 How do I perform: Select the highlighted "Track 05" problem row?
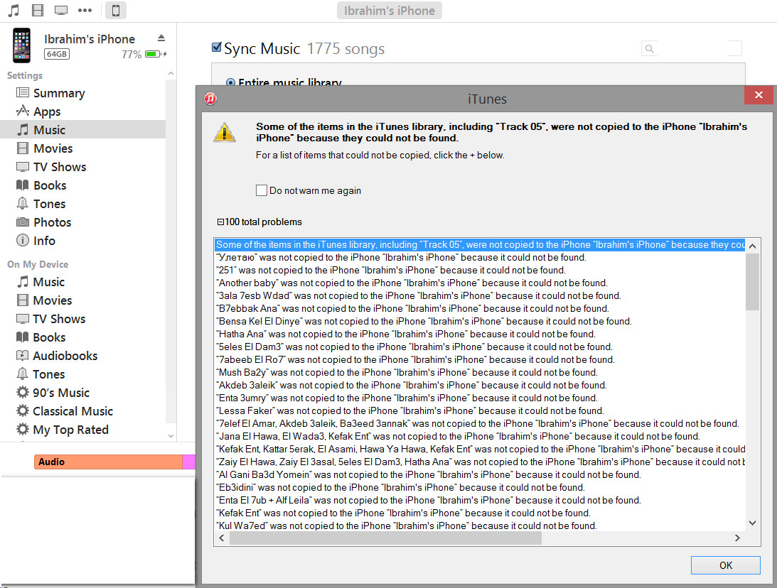(x=480, y=244)
